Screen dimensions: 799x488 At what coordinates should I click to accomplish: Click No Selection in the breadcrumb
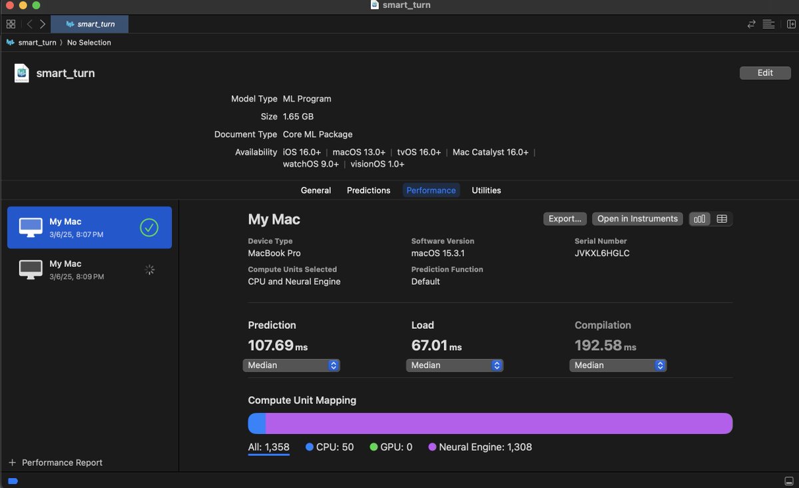(x=89, y=43)
